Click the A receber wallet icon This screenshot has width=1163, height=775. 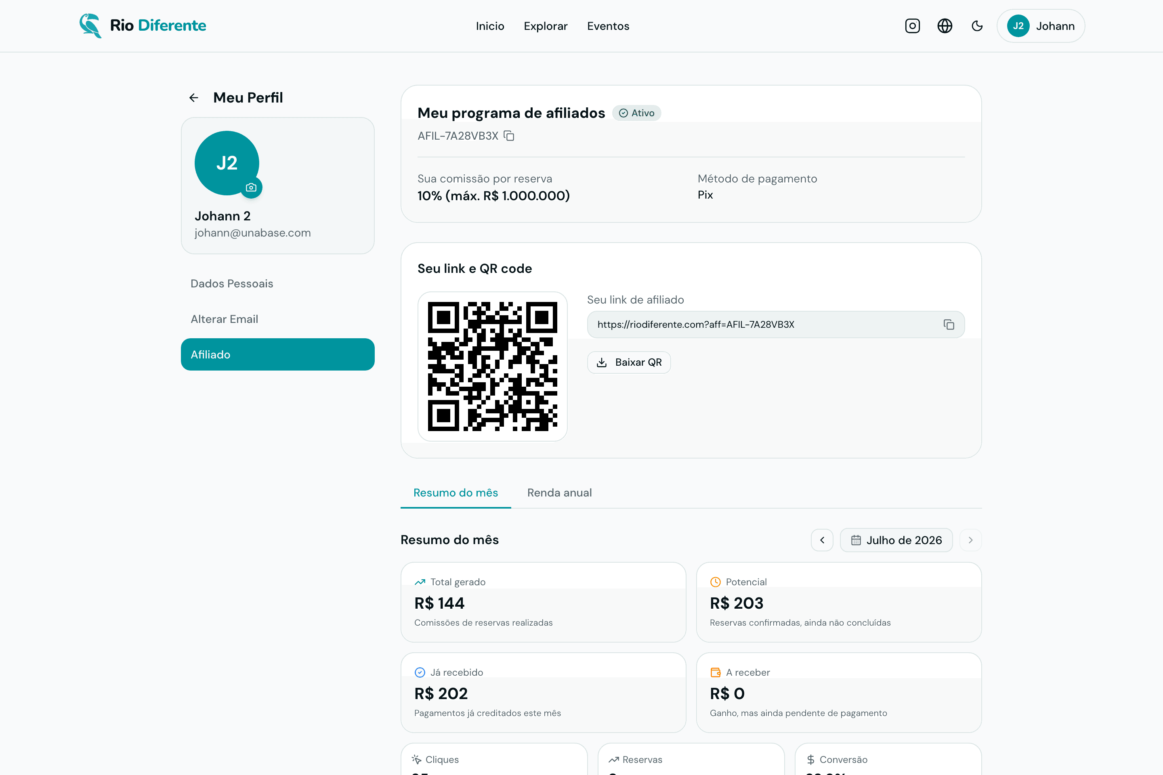pyautogui.click(x=716, y=672)
